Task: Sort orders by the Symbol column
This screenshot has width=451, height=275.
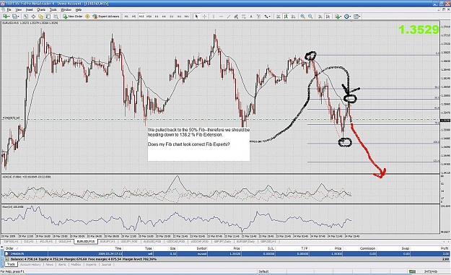Action: (201, 248)
